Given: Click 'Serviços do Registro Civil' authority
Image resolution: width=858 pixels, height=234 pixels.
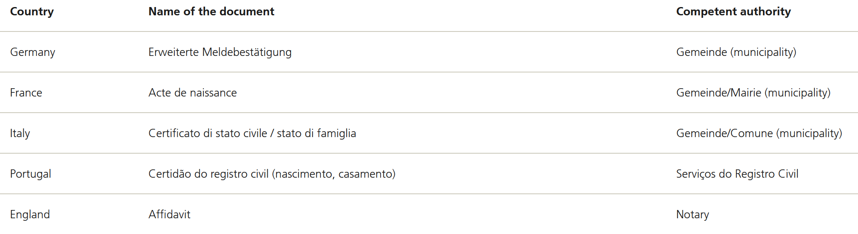Looking at the screenshot, I should (737, 174).
